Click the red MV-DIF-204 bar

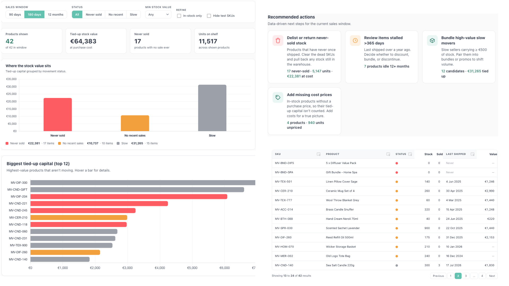(129, 196)
